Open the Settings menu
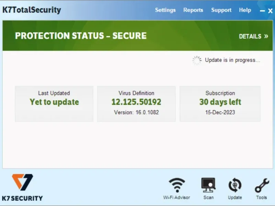This screenshot has height=206, width=275. (x=165, y=10)
